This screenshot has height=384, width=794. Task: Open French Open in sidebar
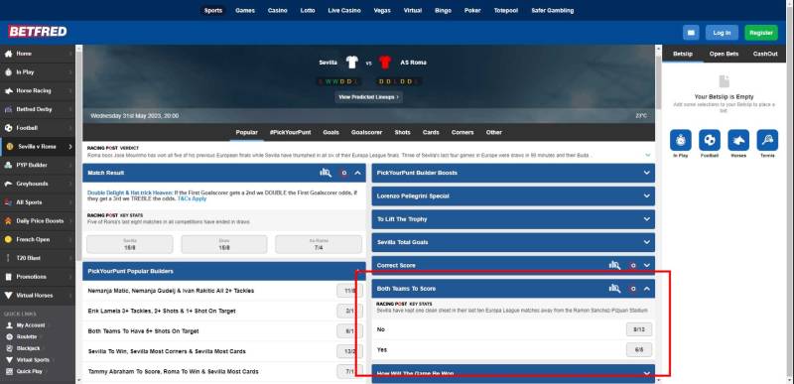pyautogui.click(x=38, y=239)
